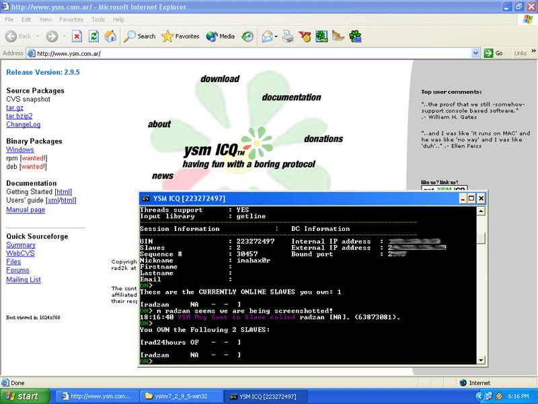Open Users' guide html link
Screen dimensions: 538x404
pyautogui.click(x=67, y=200)
